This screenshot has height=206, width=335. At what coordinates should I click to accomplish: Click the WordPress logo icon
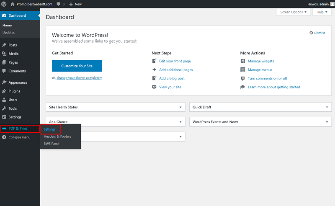(4, 4)
